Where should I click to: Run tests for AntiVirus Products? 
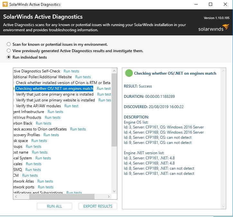pos(52,118)
